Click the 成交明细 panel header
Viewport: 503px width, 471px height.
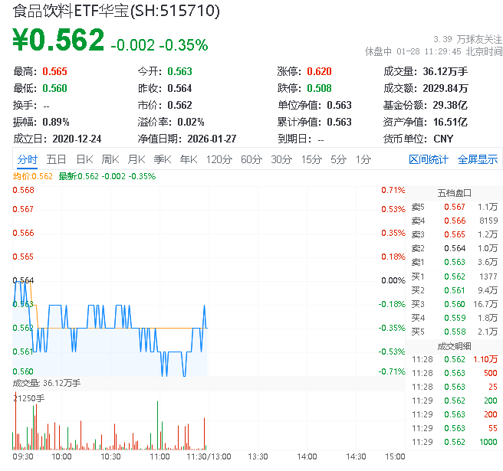[454, 345]
